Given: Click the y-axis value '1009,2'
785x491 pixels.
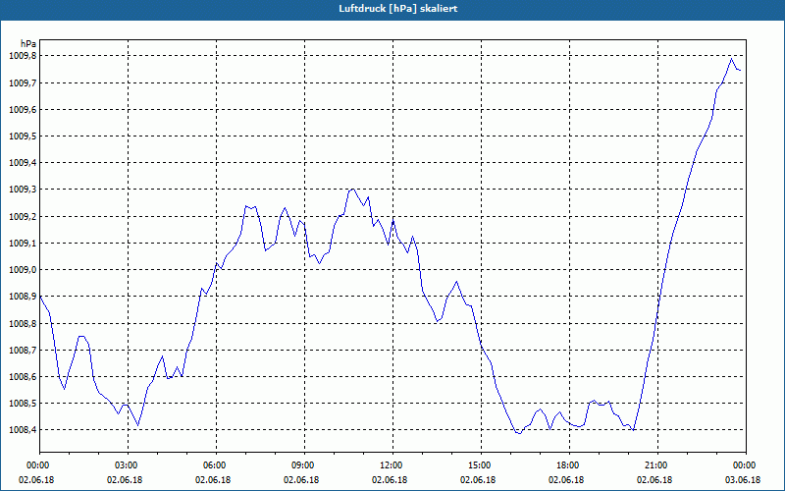Looking at the screenshot, I should click(23, 216).
